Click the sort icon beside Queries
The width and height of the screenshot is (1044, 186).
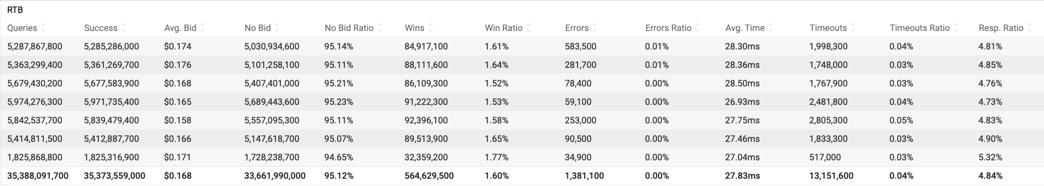43,28
